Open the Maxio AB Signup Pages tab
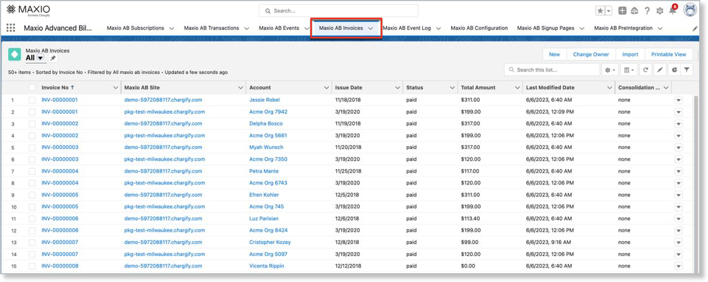Screen dimensions: 708x282 point(546,28)
